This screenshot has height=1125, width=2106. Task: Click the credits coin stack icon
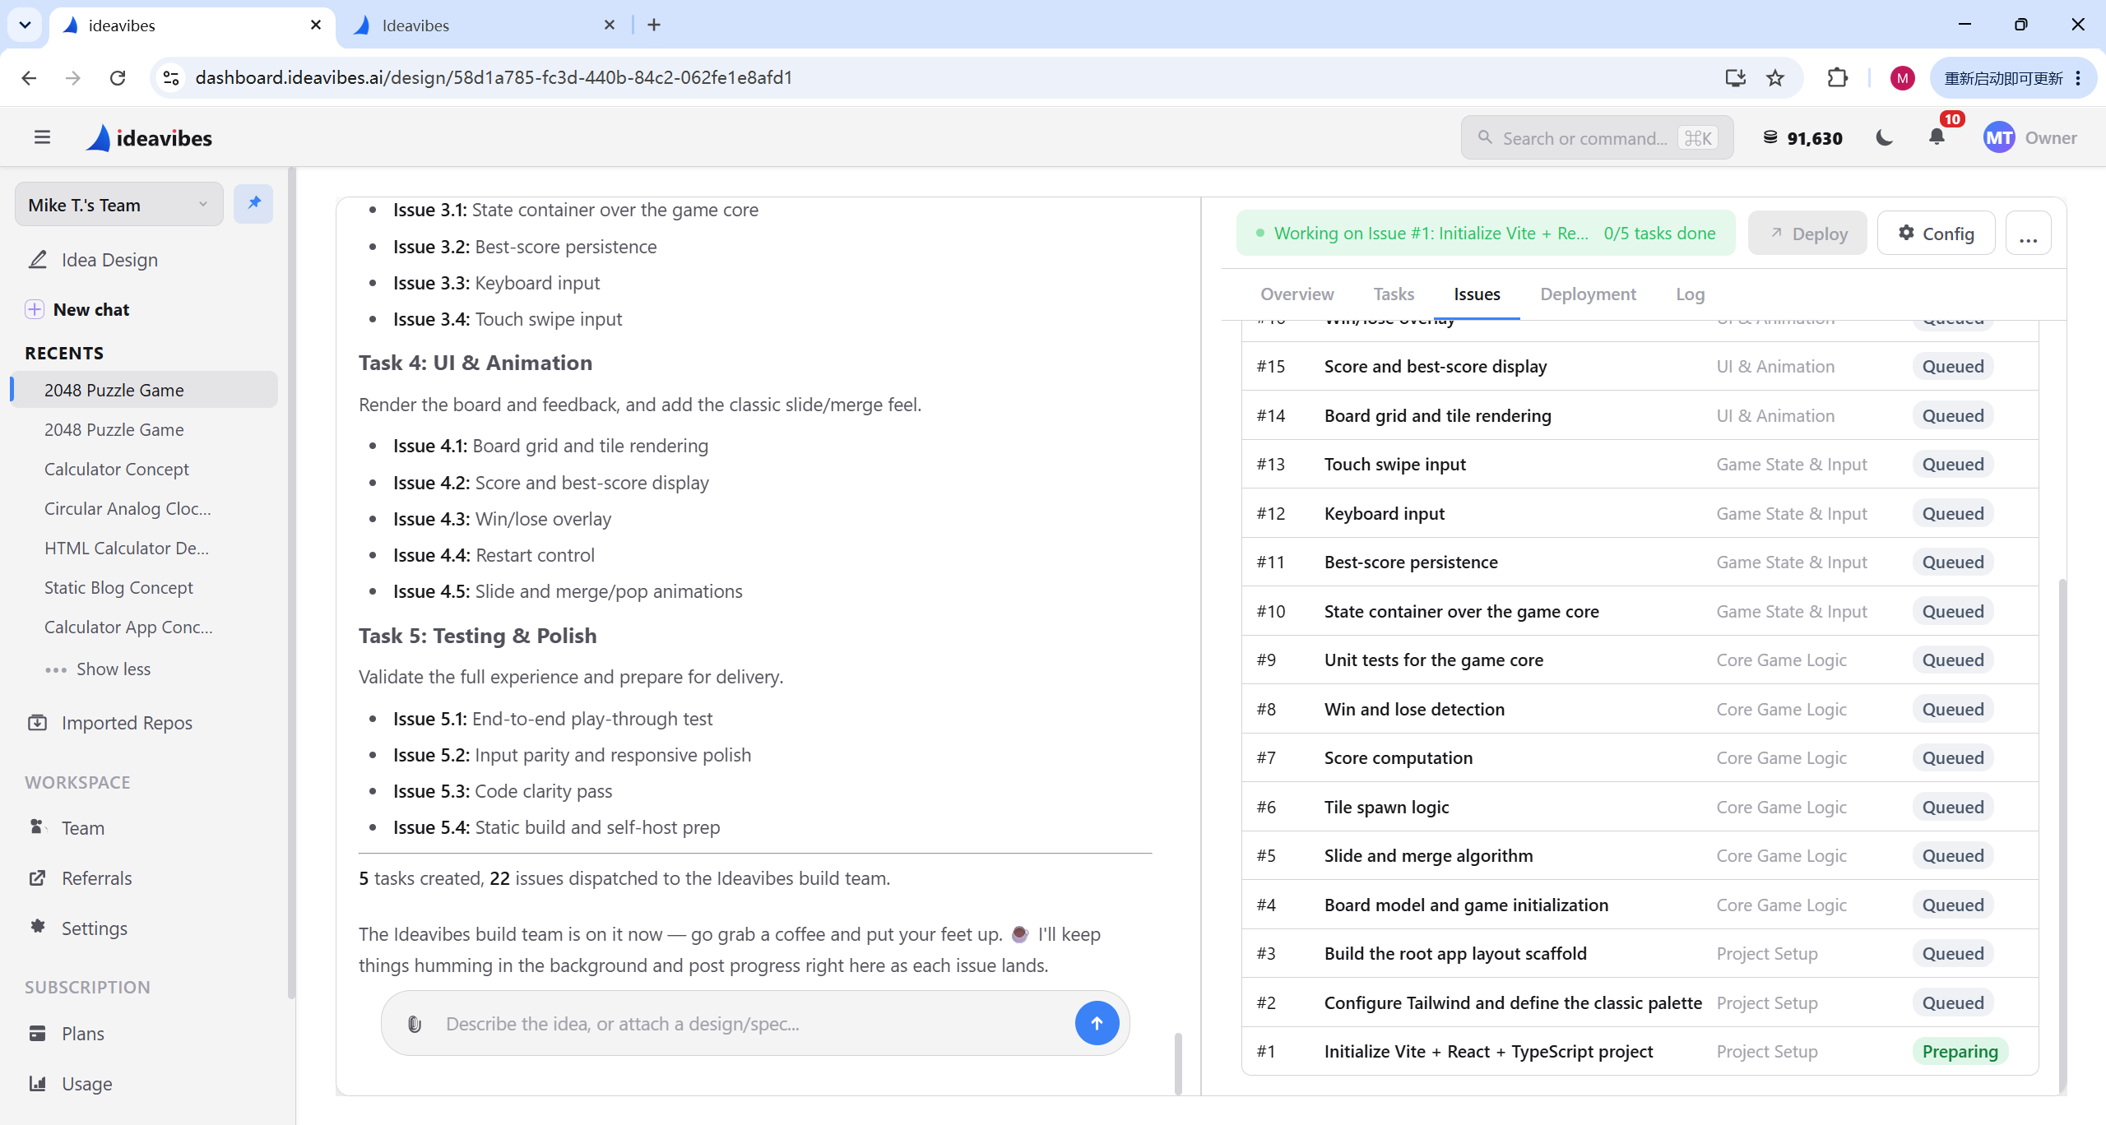coord(1770,137)
